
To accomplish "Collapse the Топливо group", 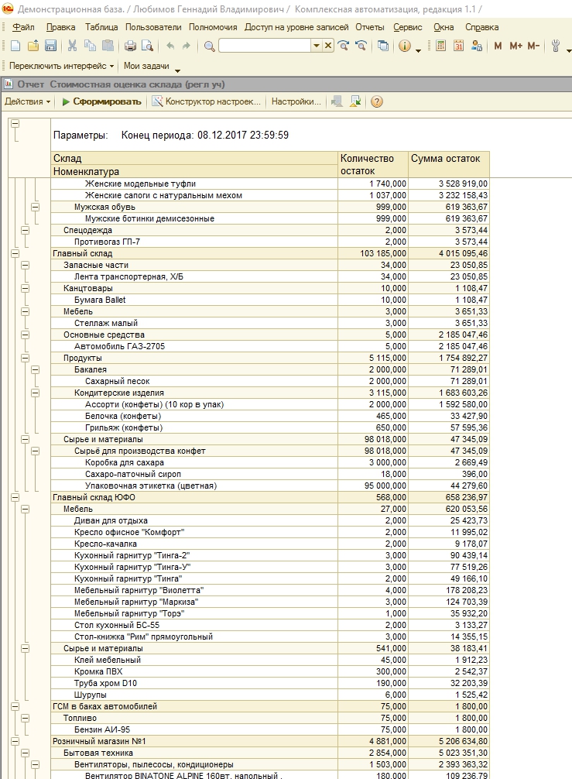I will click(26, 718).
